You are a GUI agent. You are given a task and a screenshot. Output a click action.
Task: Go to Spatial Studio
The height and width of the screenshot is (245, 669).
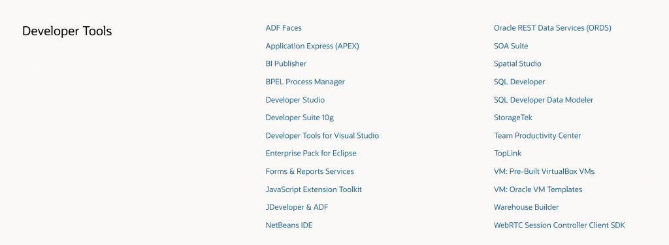(517, 63)
